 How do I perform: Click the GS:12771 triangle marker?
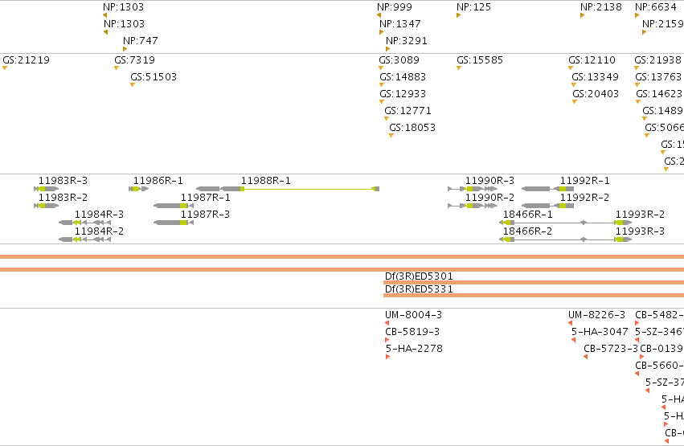(x=387, y=119)
